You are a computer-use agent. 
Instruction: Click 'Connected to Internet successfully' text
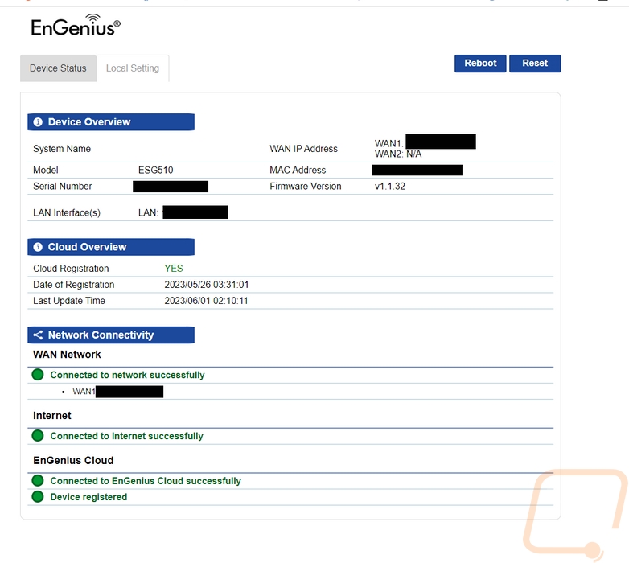[127, 436]
